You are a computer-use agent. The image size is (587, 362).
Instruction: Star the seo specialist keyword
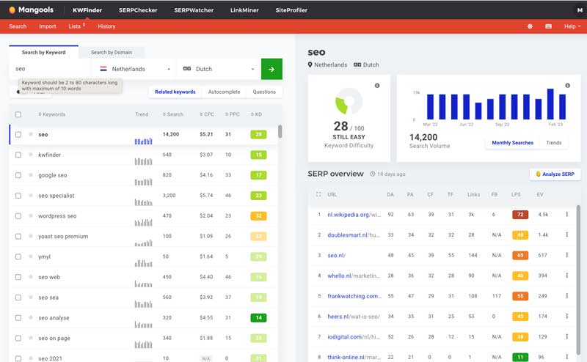coord(31,195)
